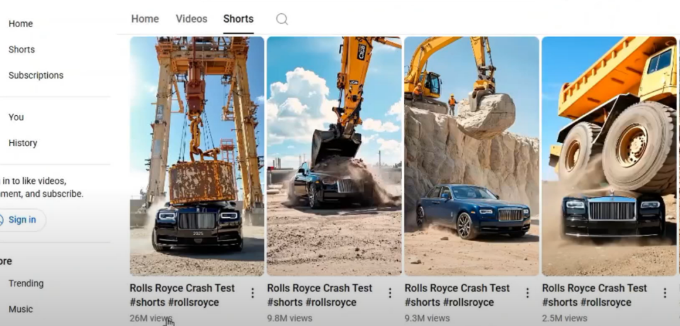The height and width of the screenshot is (326, 680).
Task: Switch to the channel Videos tab
Action: point(191,19)
